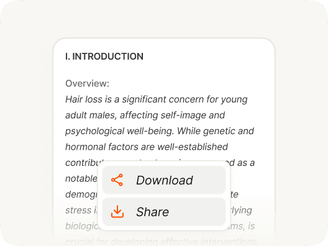Click the word young ending the first line
Screen dimensions: 328x246
[x=234, y=100]
